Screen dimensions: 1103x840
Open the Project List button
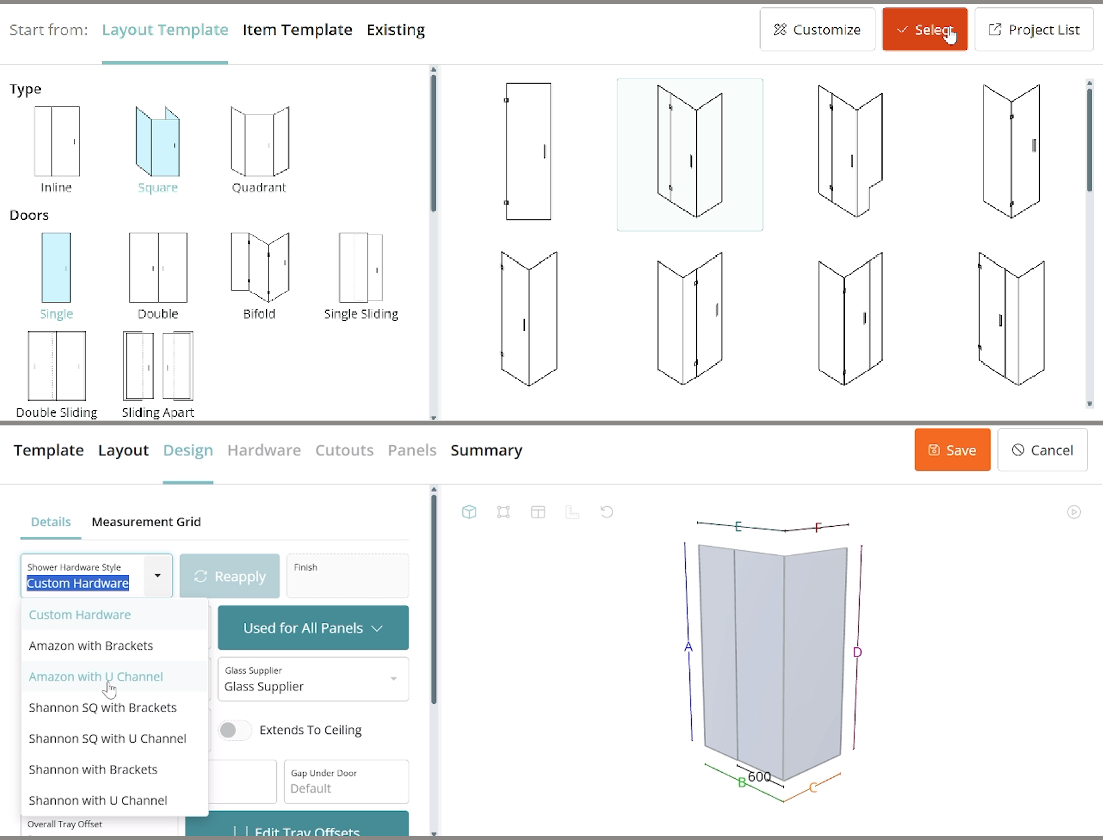[1034, 29]
